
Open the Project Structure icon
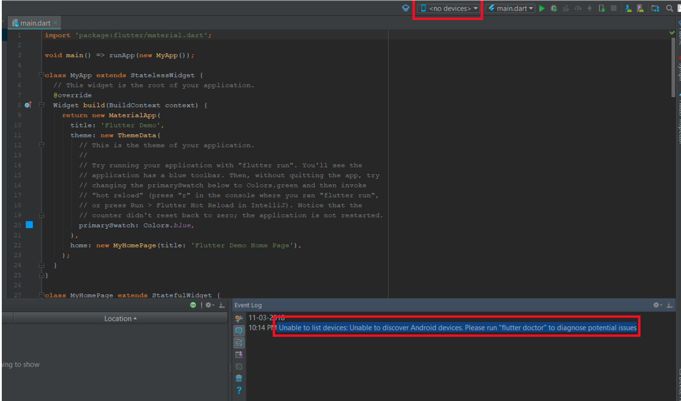coord(655,9)
